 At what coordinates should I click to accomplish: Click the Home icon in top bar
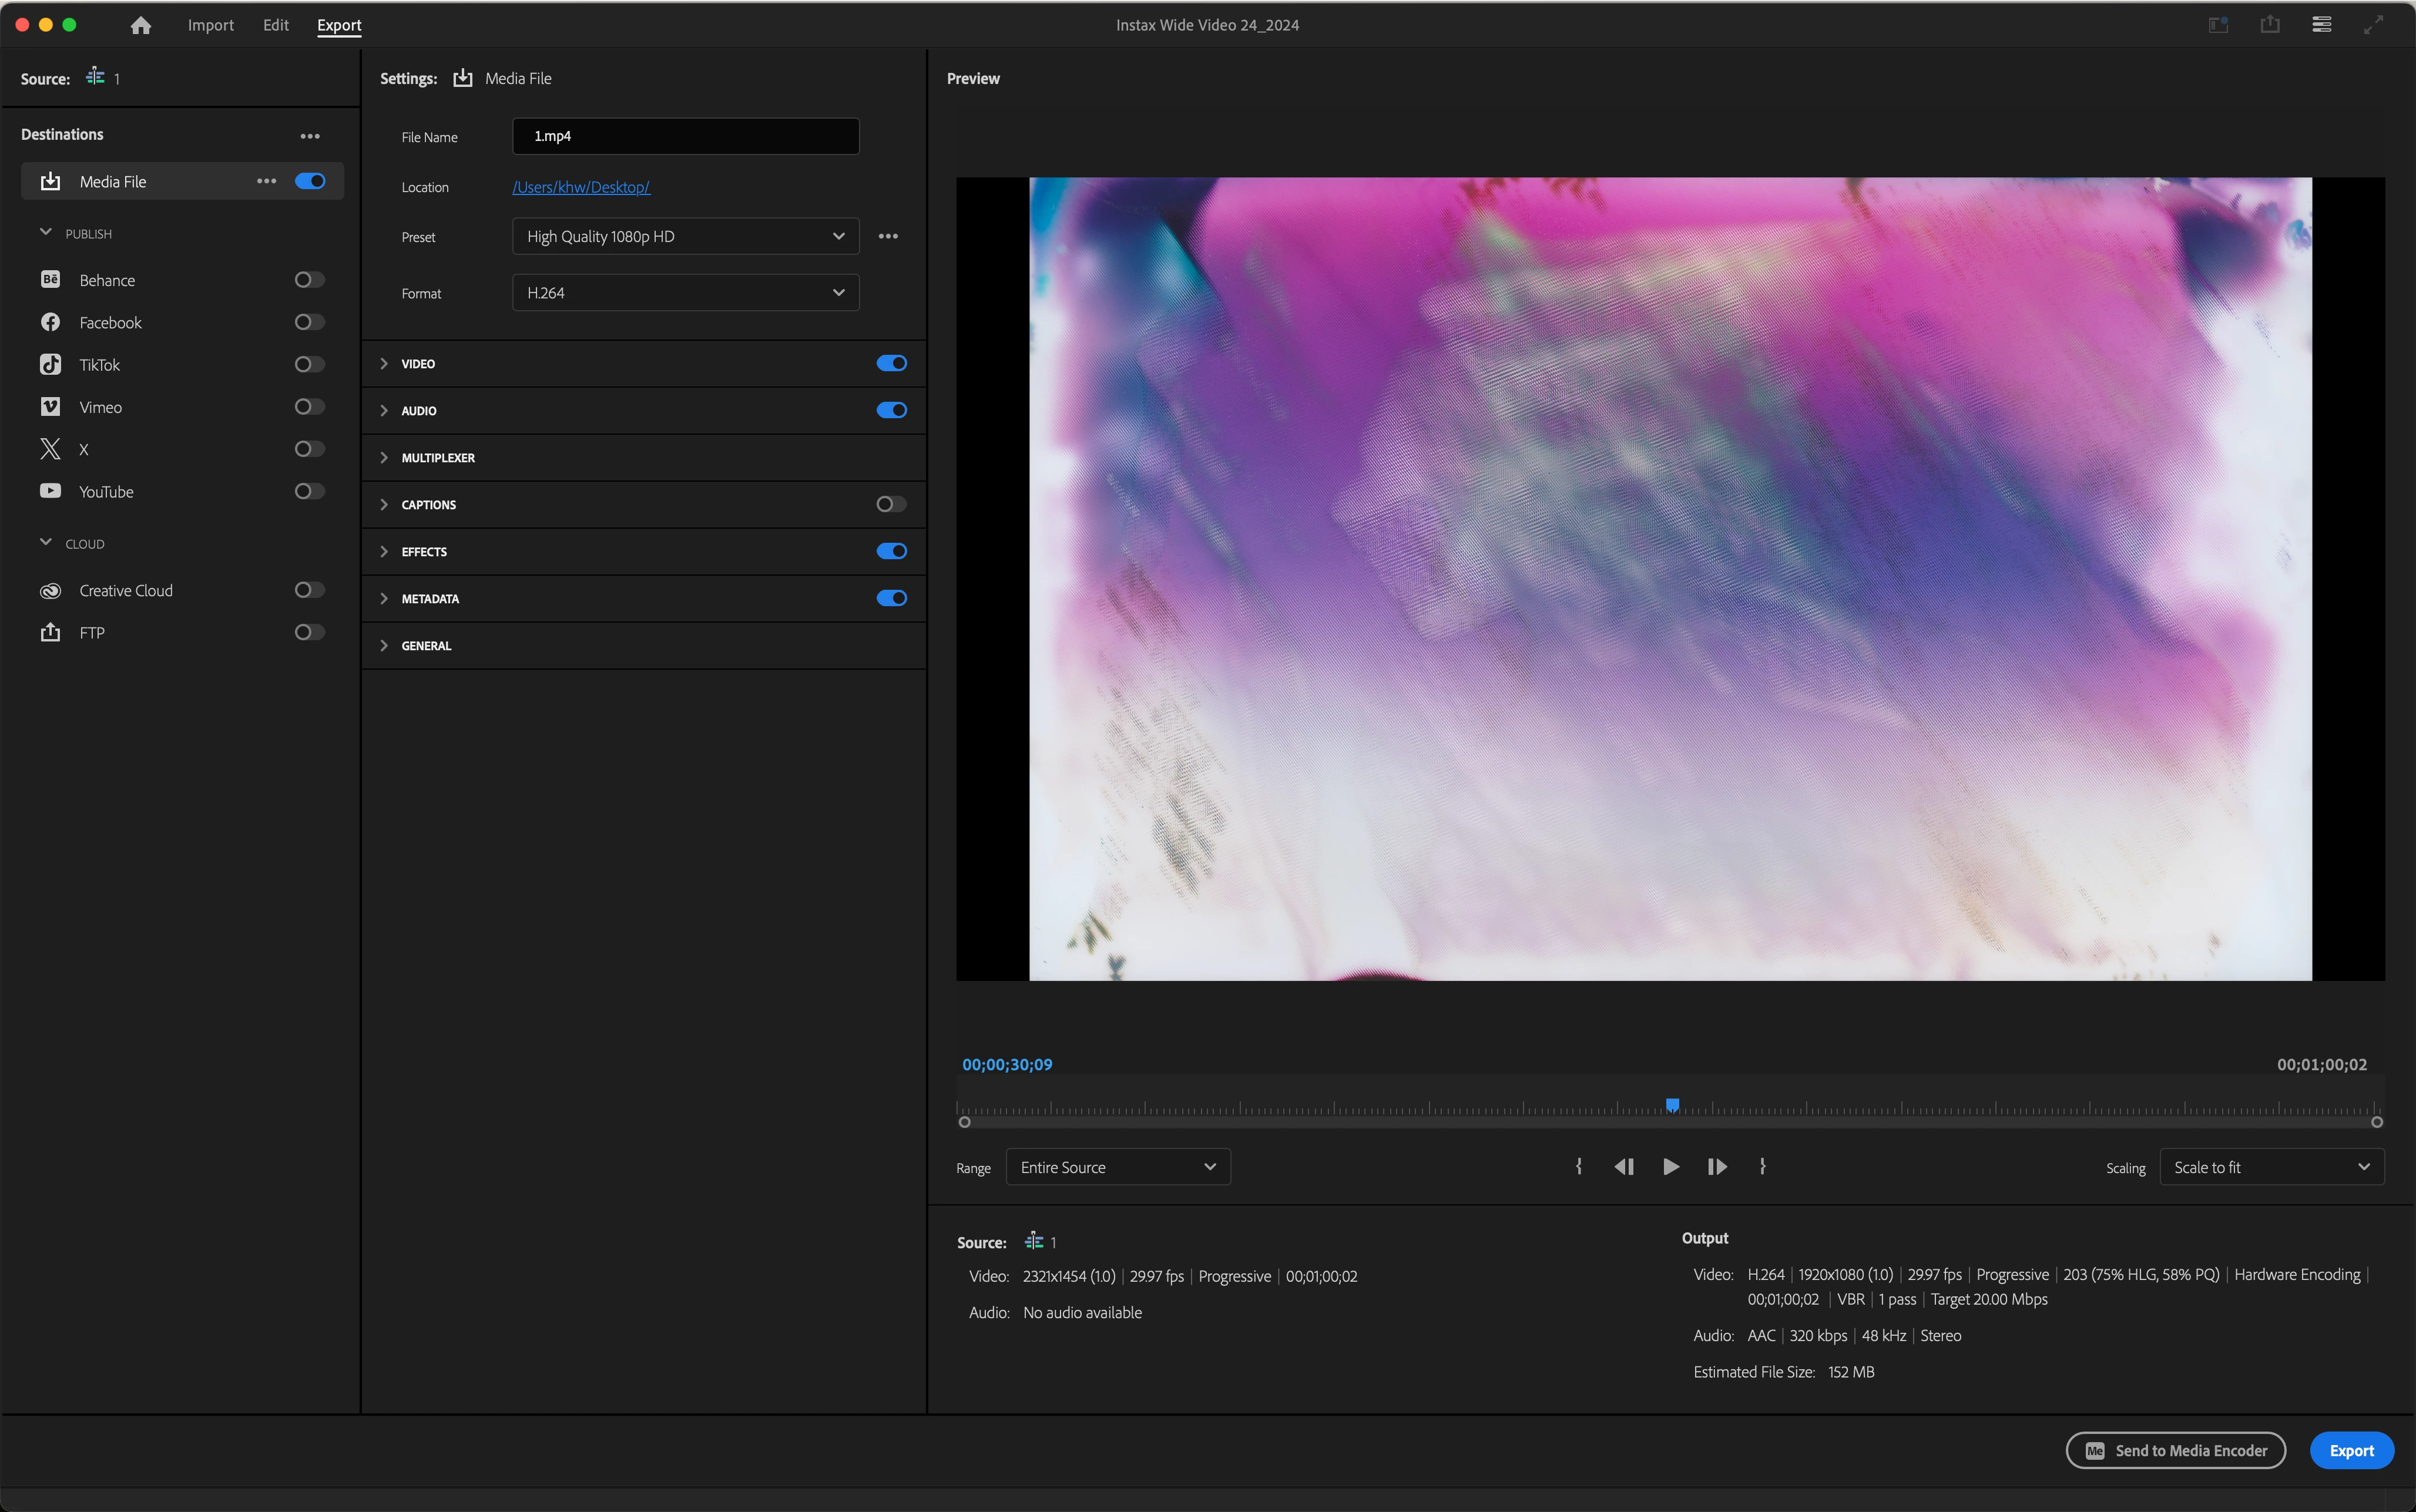141,25
